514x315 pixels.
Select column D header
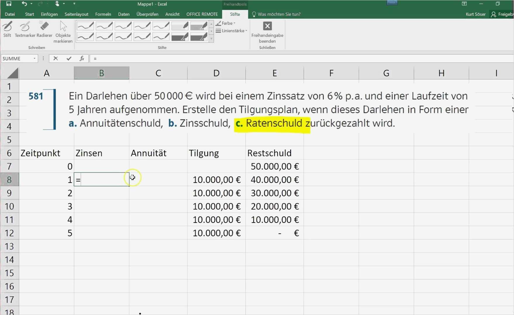point(216,73)
